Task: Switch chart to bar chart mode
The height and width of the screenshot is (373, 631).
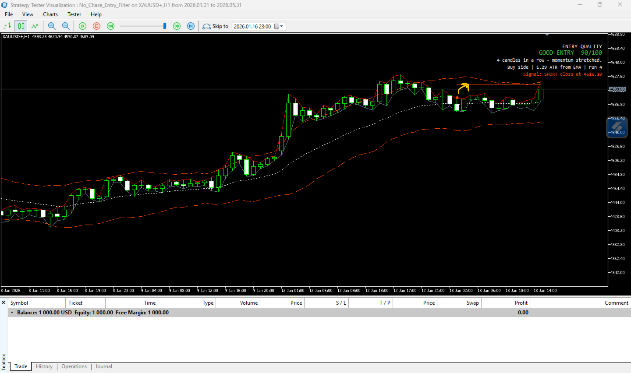Action: click(7, 26)
